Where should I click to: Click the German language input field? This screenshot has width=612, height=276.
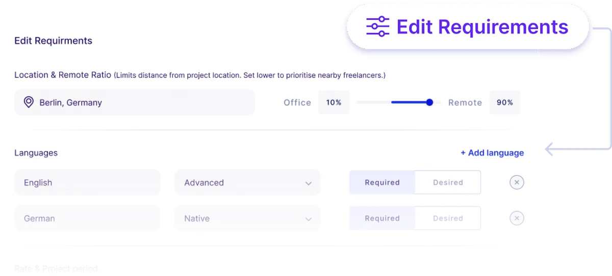pos(87,218)
